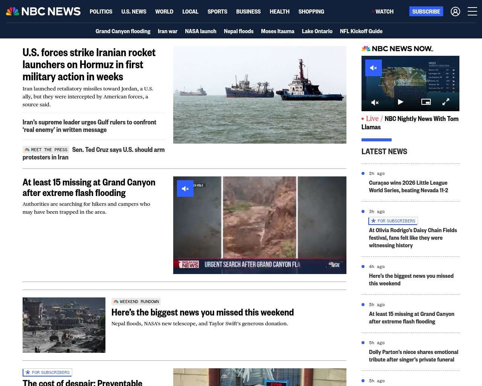Open NBC Nightly News With Tom Llamas live link
Image resolution: width=482 pixels, height=386 pixels.
(x=410, y=123)
